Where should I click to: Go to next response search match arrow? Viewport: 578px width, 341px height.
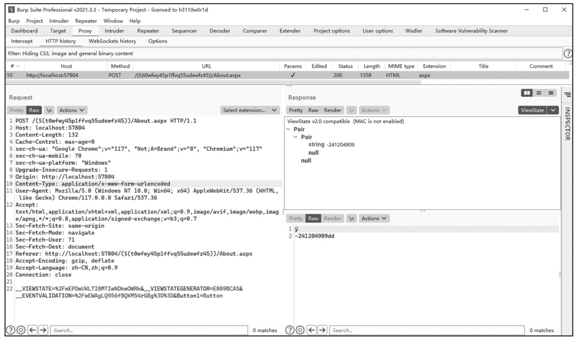pos(322,330)
